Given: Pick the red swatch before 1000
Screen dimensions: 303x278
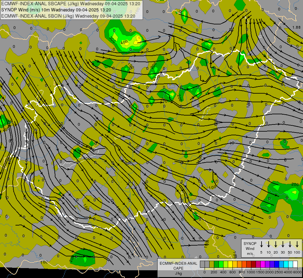Looking at the screenshot, I should coord(249,264).
